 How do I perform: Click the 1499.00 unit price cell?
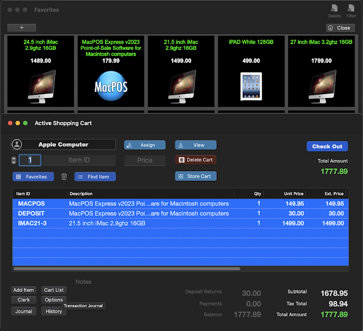click(x=293, y=223)
